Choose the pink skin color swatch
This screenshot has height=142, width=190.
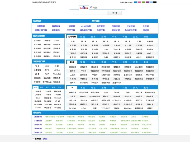[x=140, y=2]
